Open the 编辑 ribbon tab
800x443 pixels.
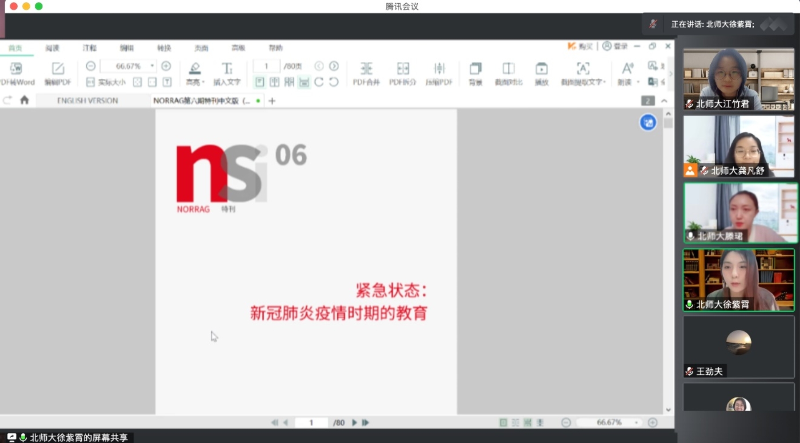(127, 48)
